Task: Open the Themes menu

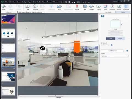Action: coord(49,2)
